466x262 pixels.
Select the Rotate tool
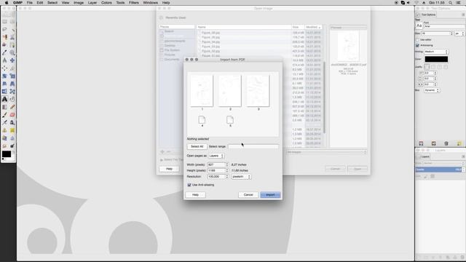click(x=5, y=76)
